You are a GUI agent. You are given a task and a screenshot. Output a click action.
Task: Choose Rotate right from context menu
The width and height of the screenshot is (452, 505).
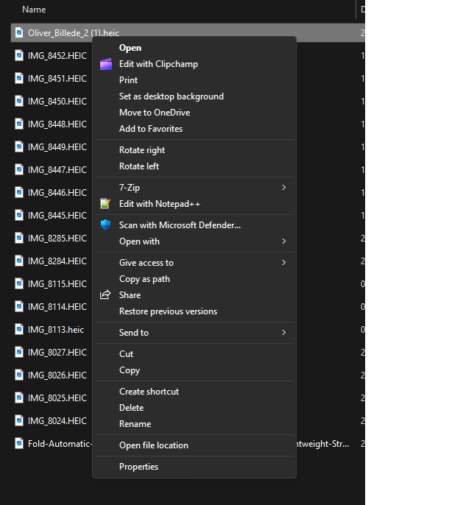[142, 150]
